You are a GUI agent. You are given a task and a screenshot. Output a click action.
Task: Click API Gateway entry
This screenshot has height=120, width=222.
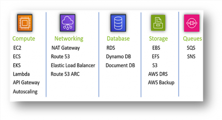[x=26, y=83]
